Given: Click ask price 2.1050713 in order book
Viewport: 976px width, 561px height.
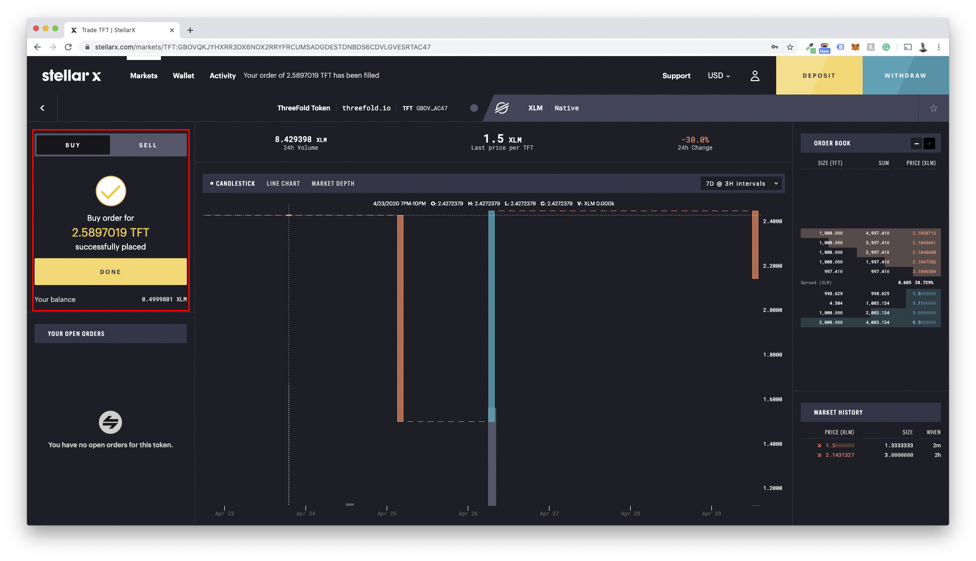Looking at the screenshot, I should pyautogui.click(x=924, y=233).
